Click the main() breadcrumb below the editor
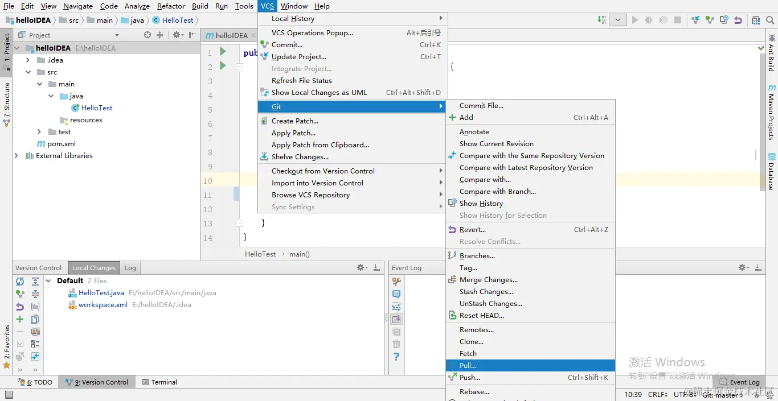 [x=300, y=254]
